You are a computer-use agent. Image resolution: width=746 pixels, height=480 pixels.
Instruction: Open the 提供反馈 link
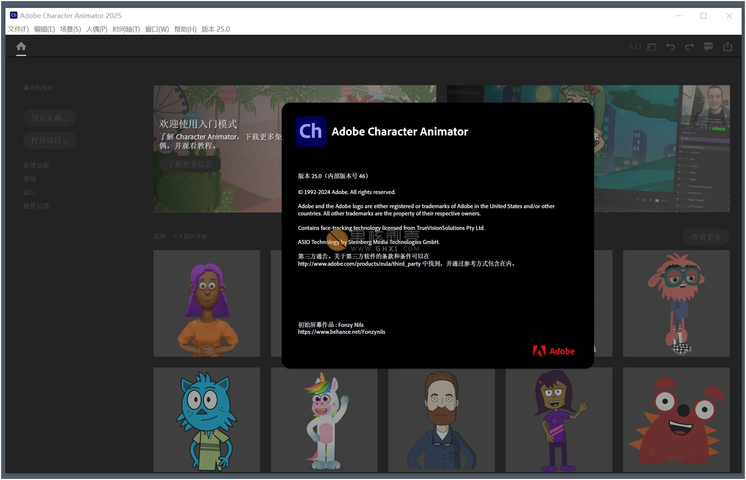coord(36,206)
